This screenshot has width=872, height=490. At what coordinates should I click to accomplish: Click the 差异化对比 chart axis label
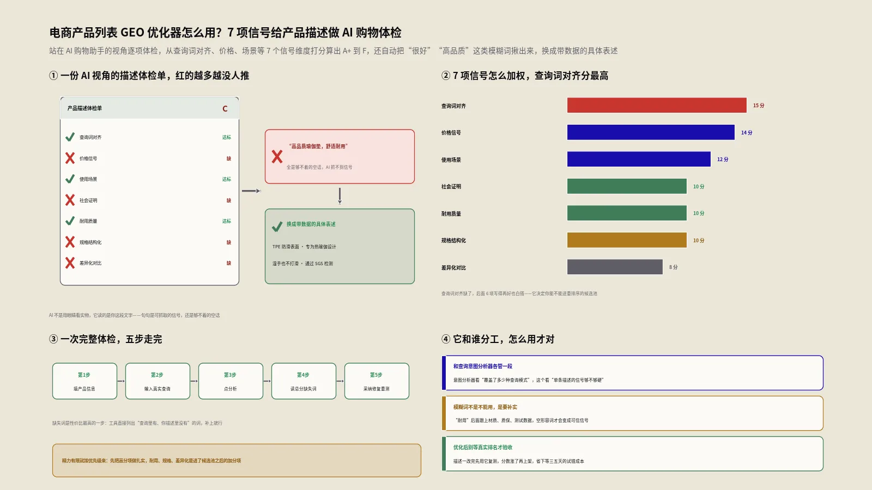pyautogui.click(x=453, y=268)
